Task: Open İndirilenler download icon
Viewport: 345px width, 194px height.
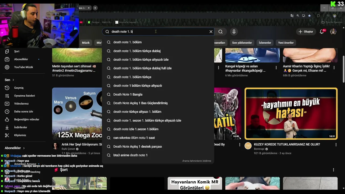Action: (x=7, y=127)
